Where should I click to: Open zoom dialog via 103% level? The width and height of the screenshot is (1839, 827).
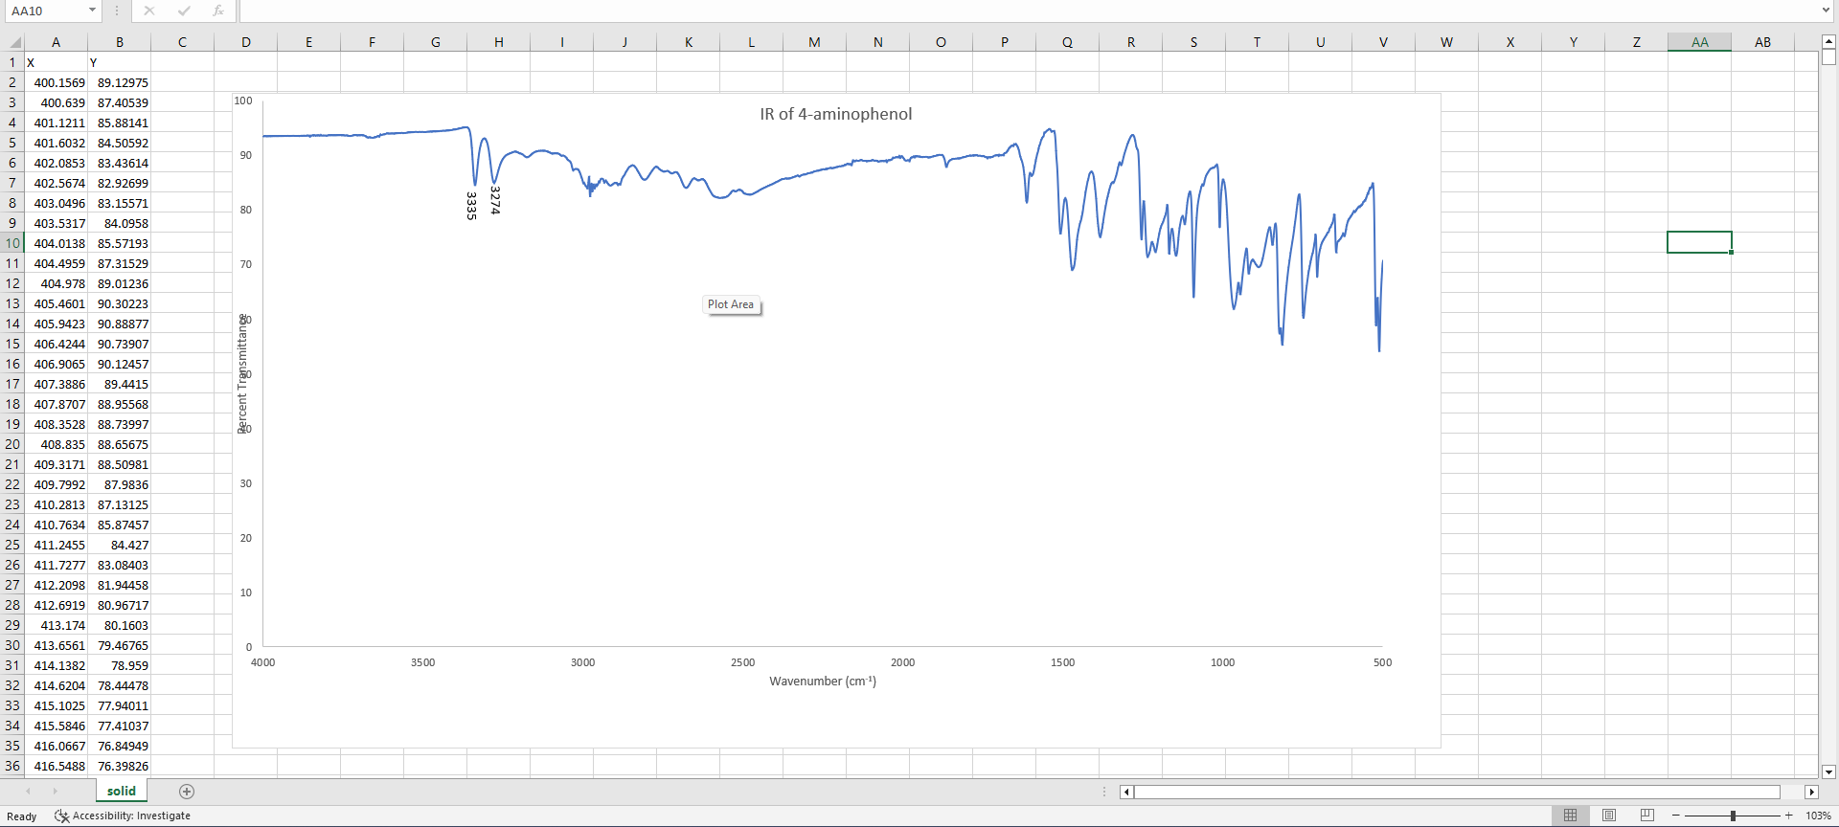[x=1818, y=816]
